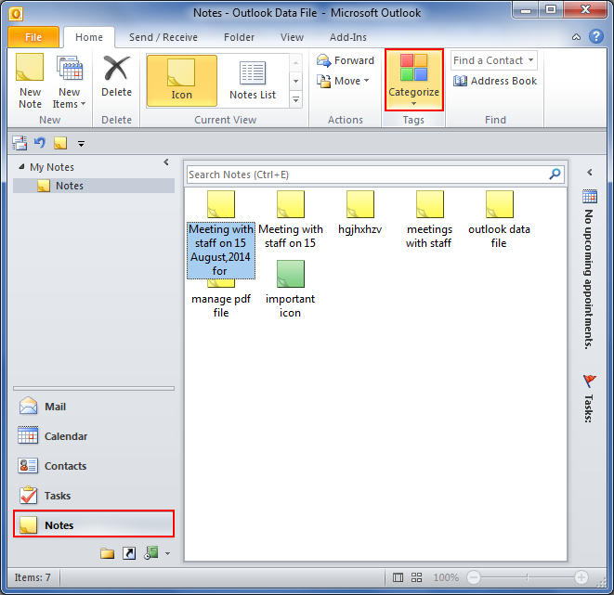The height and width of the screenshot is (595, 614).
Task: Customize the Quick Access Toolbar dropdown
Action: coord(81,144)
